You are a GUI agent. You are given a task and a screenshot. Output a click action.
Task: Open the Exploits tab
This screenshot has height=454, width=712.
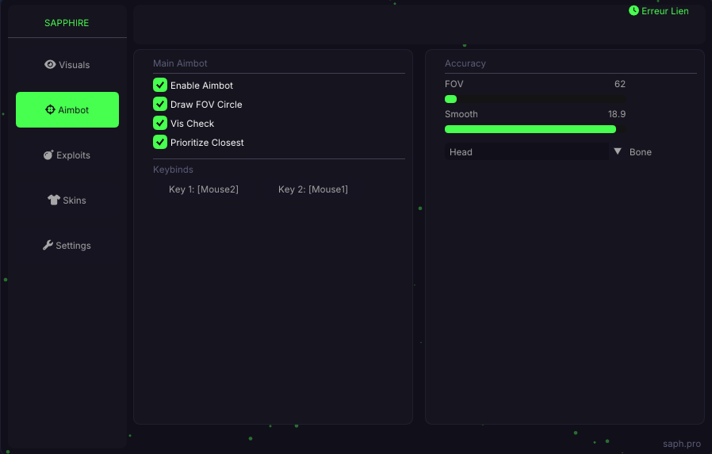point(67,155)
